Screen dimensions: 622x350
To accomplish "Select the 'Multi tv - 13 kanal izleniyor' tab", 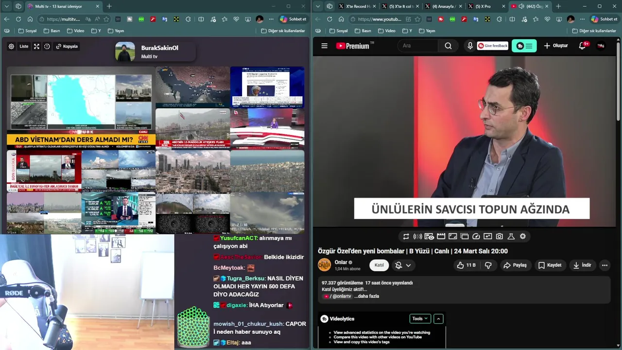I will coord(63,6).
